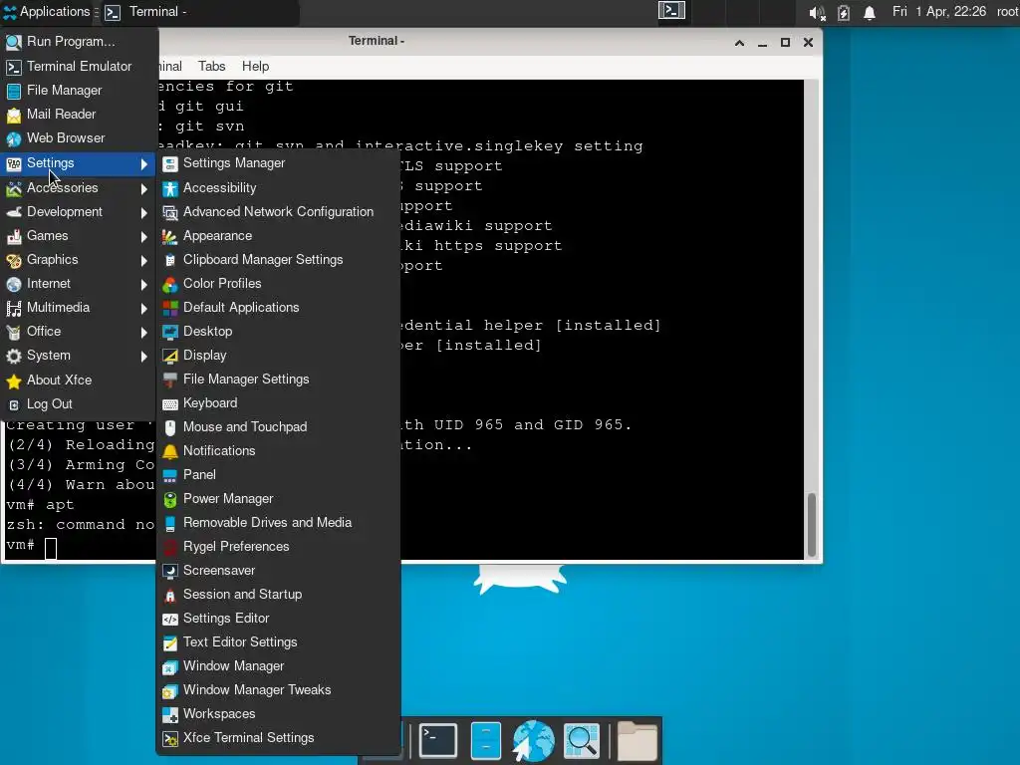Screen dimensions: 1020x765
Task: Open Text Editor Settings icon
Action: [x=169, y=643]
